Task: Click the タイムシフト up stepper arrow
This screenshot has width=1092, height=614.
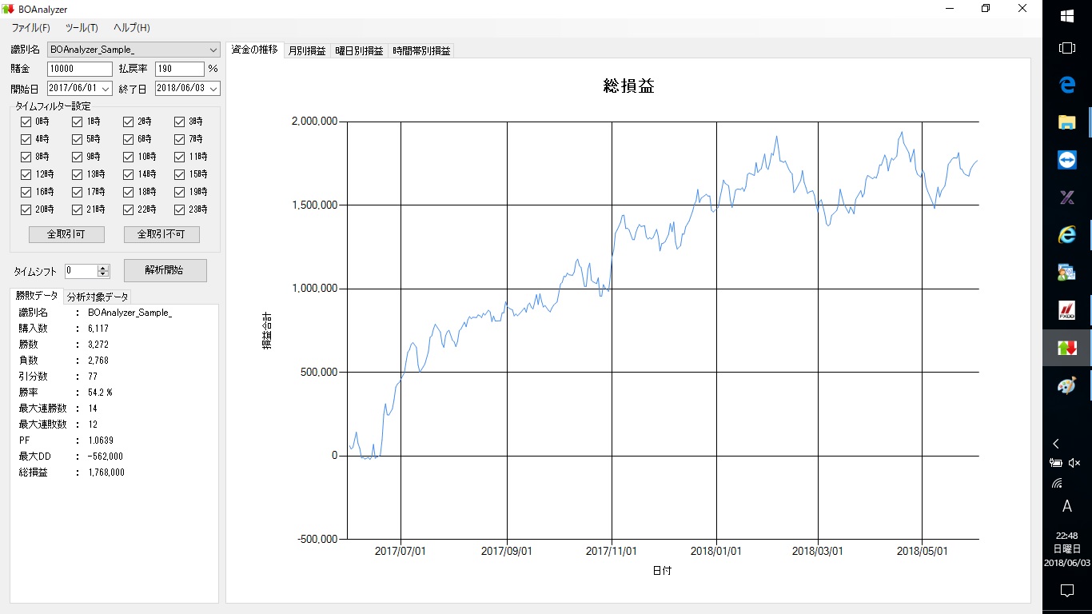Action: click(102, 267)
